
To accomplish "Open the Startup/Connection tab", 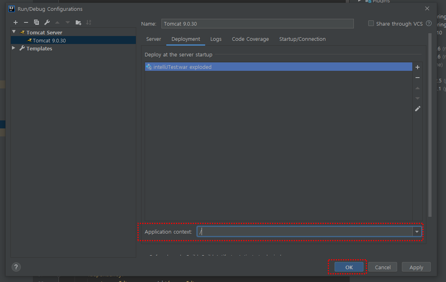I will [303, 39].
